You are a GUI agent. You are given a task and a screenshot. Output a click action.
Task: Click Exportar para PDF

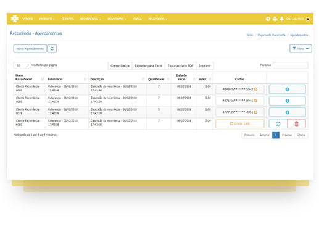pyautogui.click(x=180, y=66)
